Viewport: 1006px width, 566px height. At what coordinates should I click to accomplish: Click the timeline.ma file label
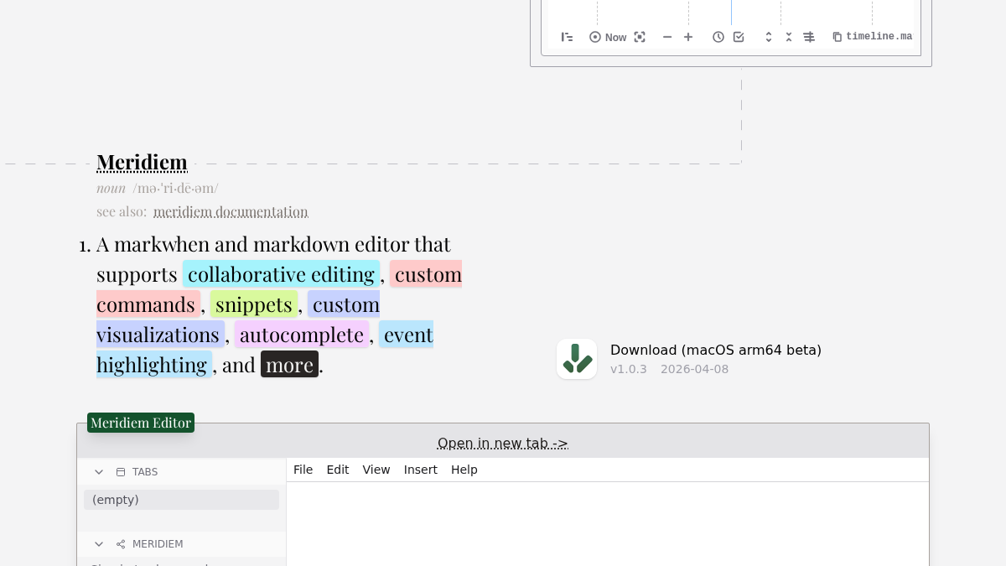point(879,37)
